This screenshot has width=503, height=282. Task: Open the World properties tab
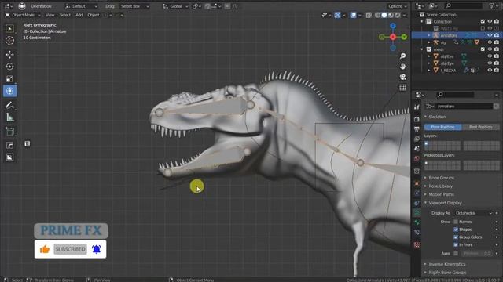(417, 158)
